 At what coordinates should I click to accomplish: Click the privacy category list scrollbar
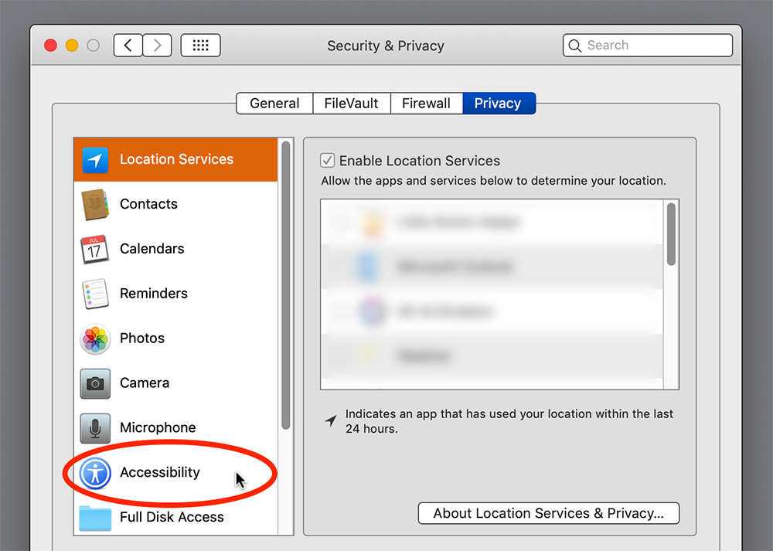[x=286, y=286]
